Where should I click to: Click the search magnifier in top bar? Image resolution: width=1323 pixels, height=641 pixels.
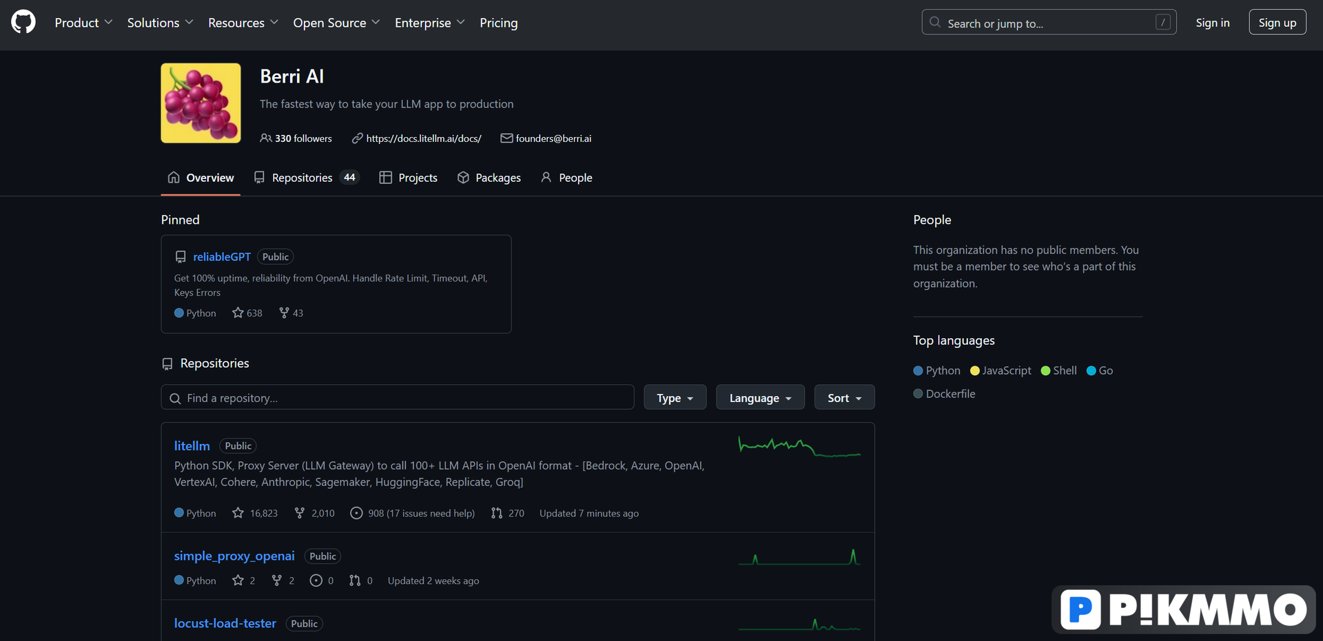coord(935,22)
